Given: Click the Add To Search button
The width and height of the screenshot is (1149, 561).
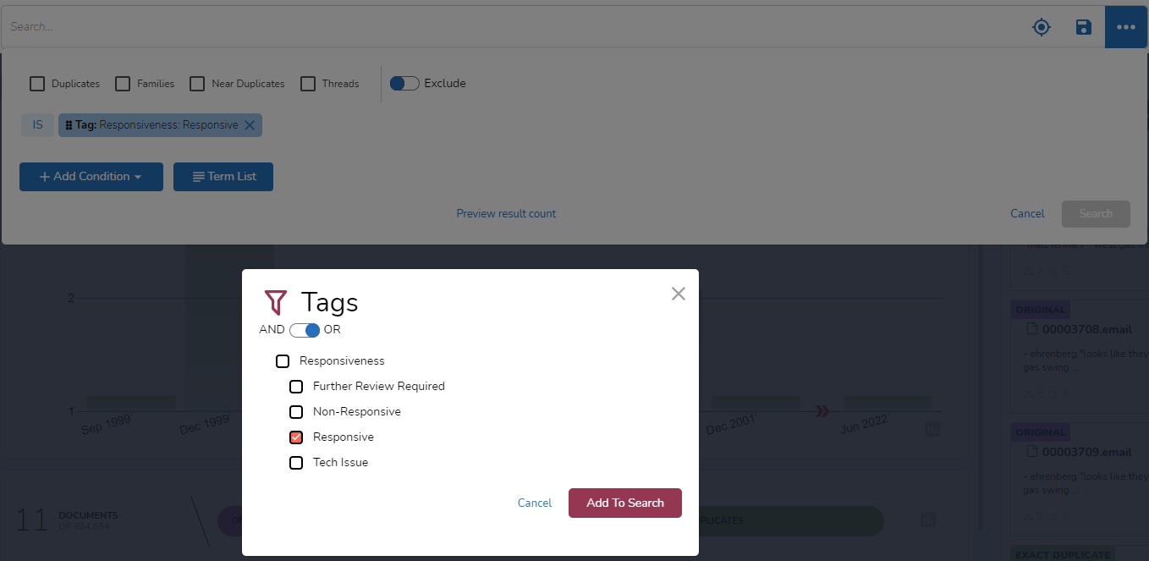Looking at the screenshot, I should [625, 503].
